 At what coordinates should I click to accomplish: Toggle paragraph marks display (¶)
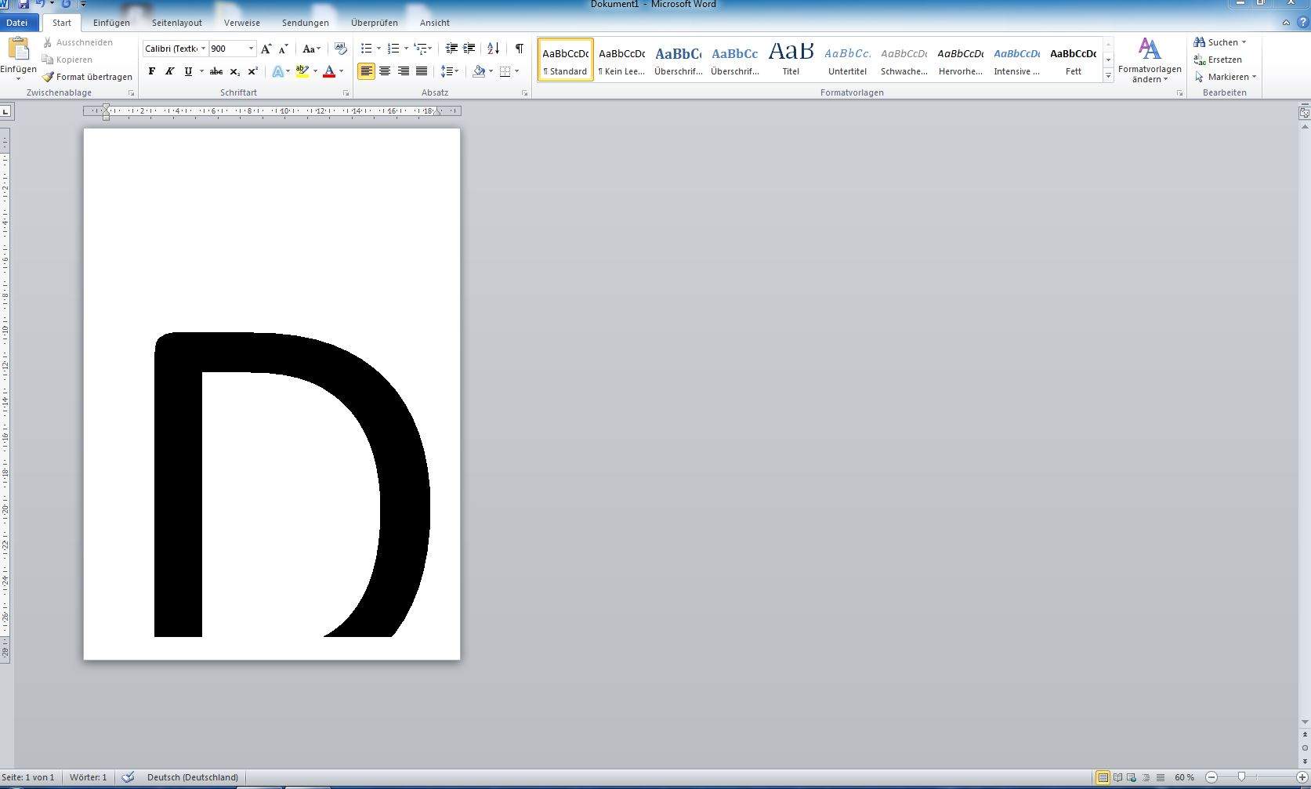[x=519, y=49]
